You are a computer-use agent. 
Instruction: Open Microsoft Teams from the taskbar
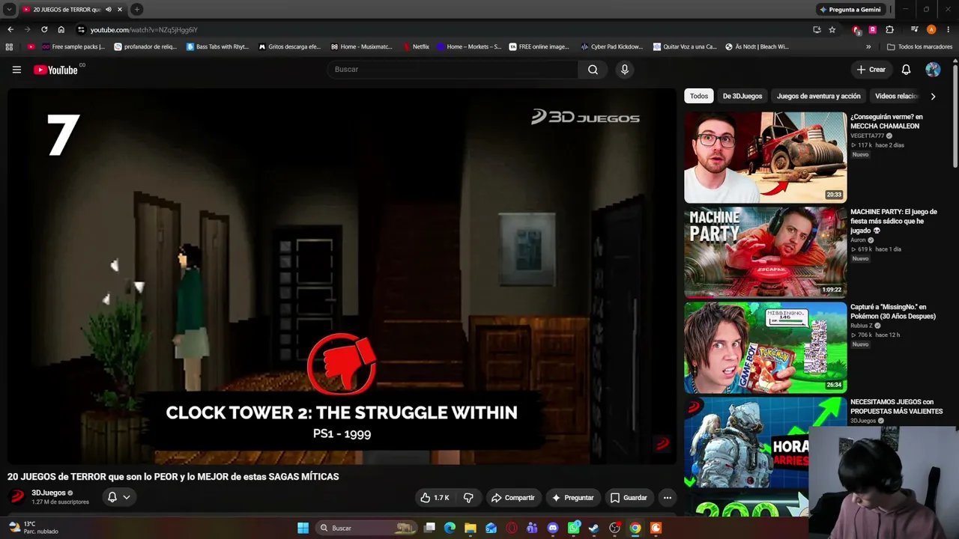point(532,528)
